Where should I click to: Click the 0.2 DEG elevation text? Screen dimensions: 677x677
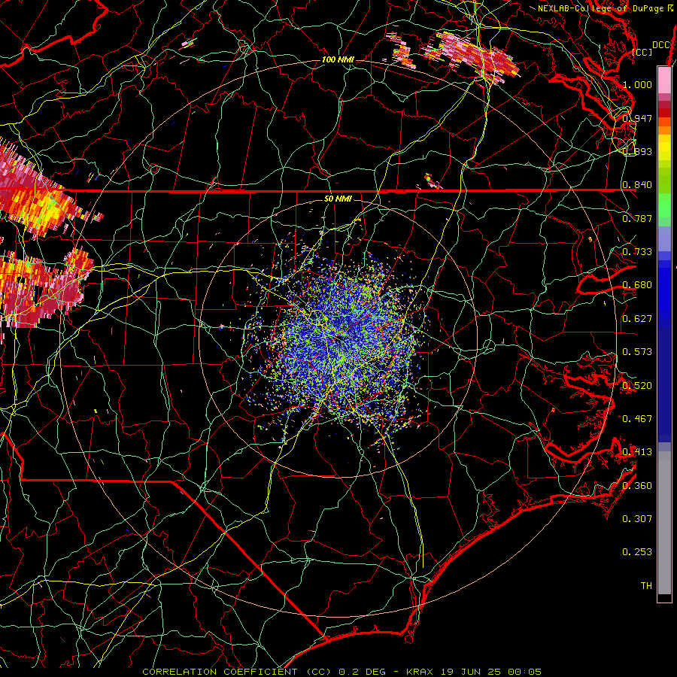point(361,672)
